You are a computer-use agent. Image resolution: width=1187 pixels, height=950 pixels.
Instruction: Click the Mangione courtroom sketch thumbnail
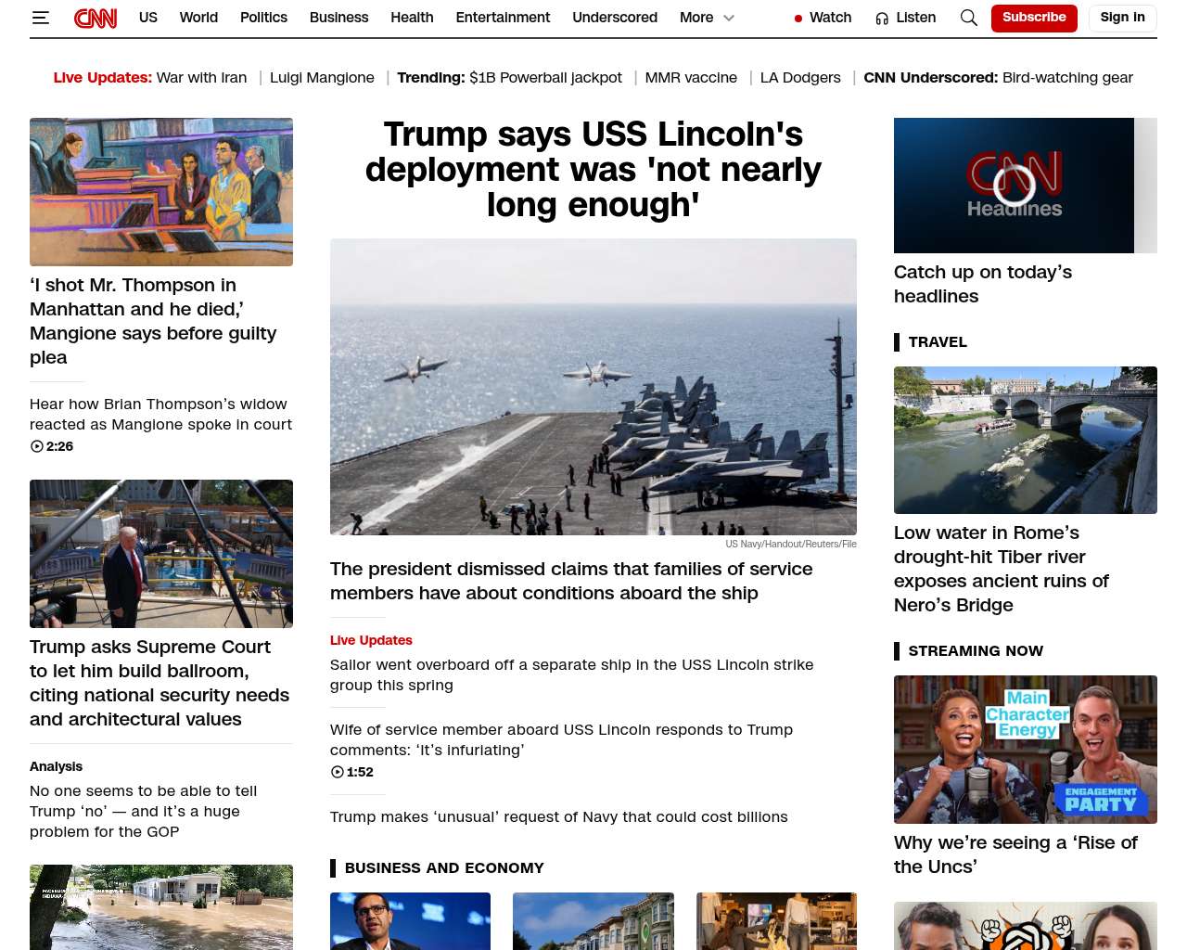pos(161,192)
